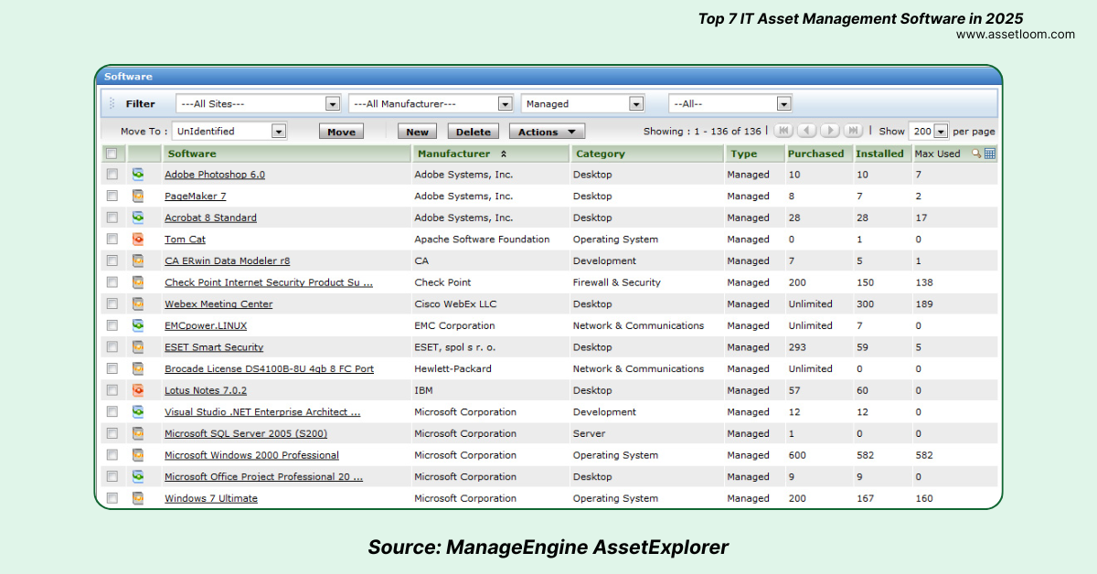Check the Tom Cat row checkbox
The width and height of the screenshot is (1097, 574).
(112, 239)
